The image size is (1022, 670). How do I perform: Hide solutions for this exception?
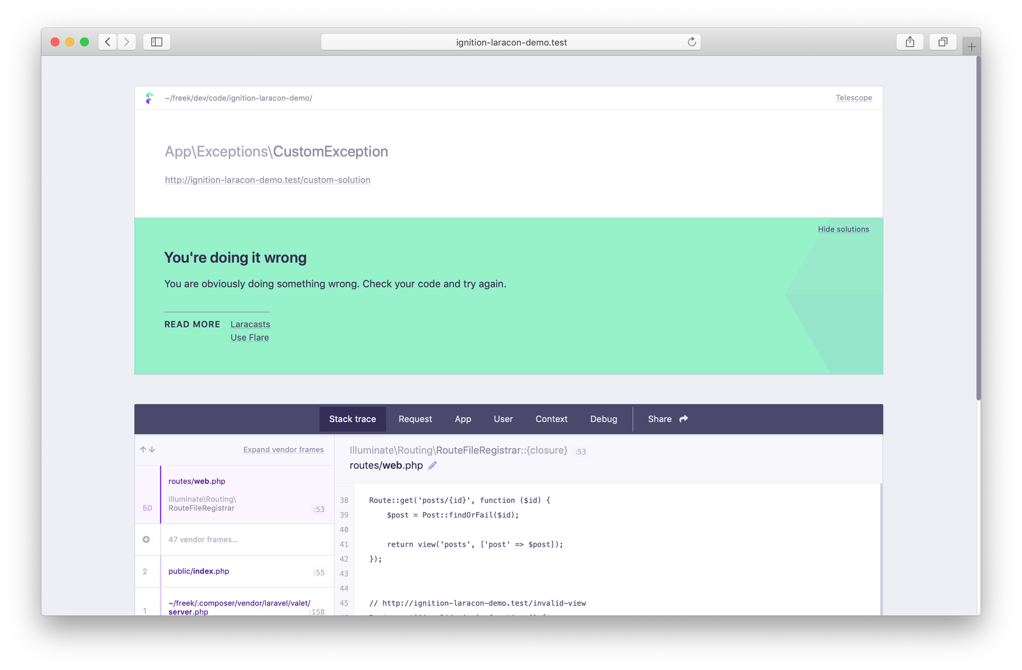point(844,229)
